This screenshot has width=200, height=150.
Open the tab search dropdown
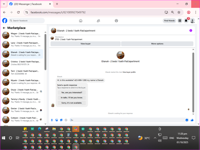pos(4,4)
